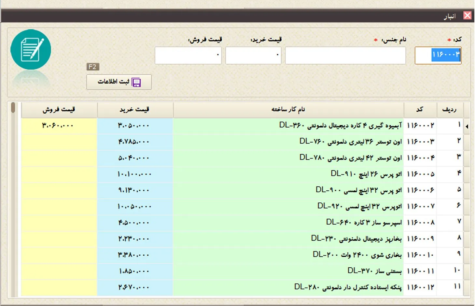Click the table vertical scrollbar thumb

[x=13, y=108]
